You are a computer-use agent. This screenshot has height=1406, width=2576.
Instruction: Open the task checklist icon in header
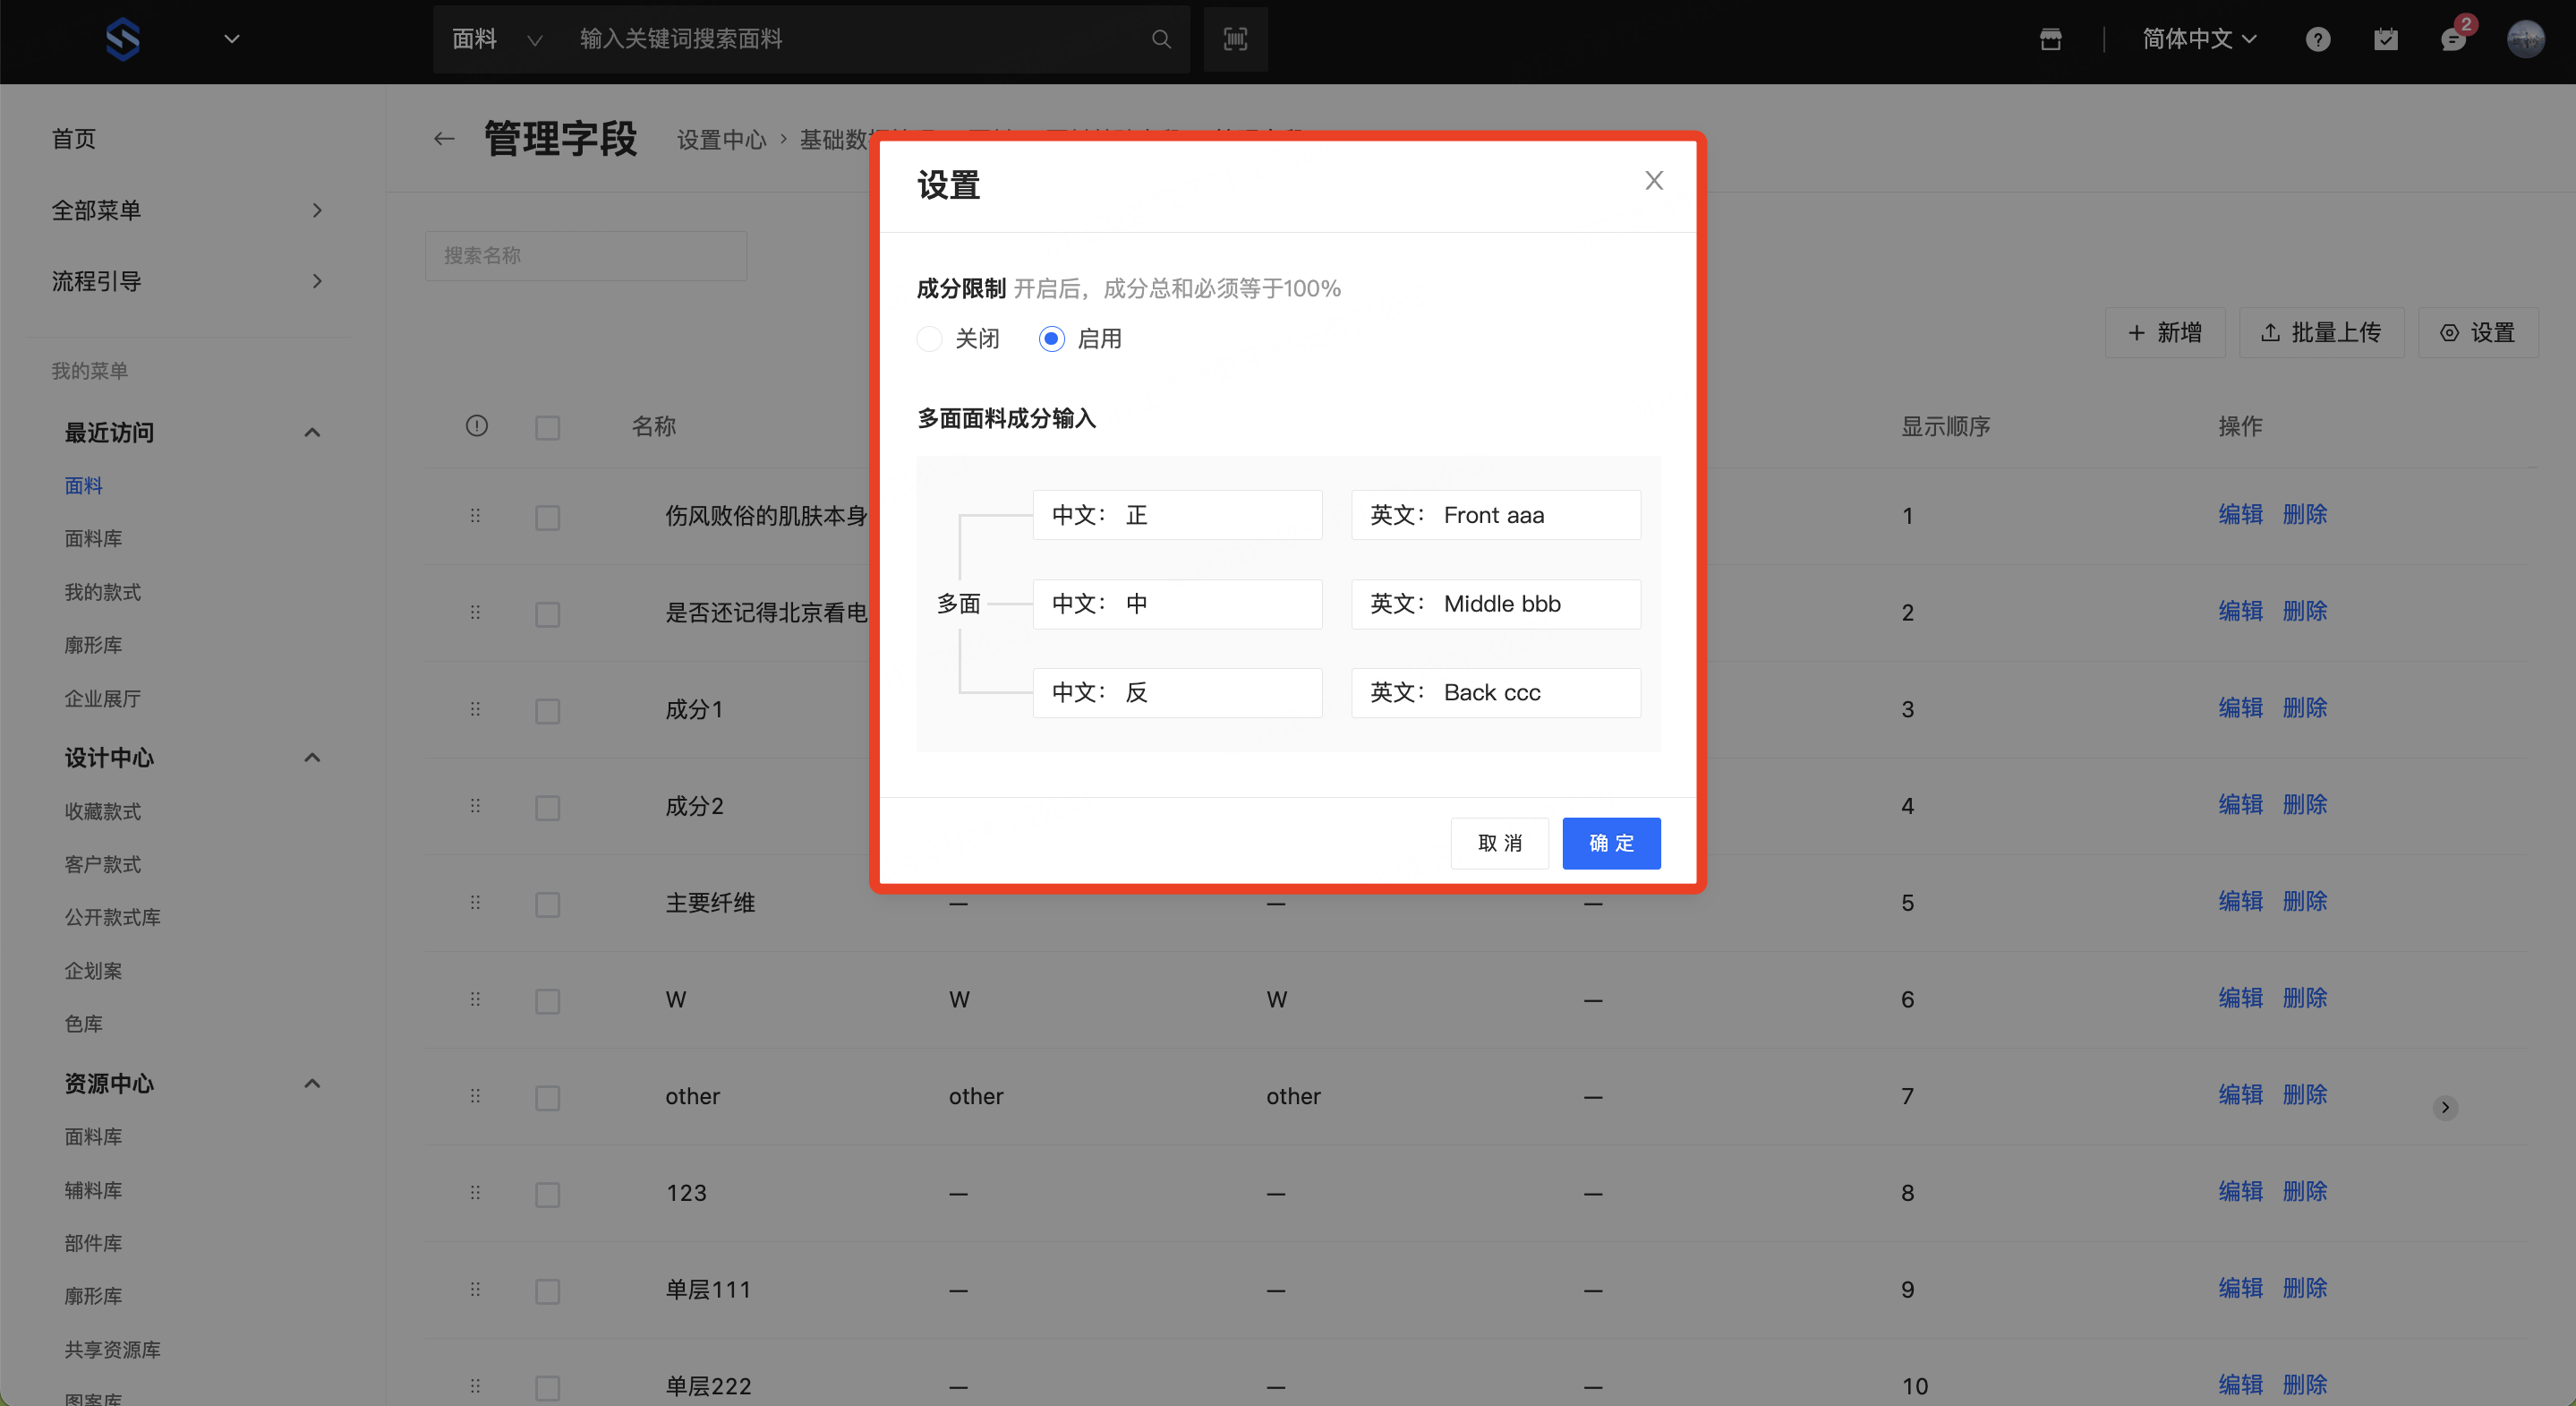pos(2386,39)
